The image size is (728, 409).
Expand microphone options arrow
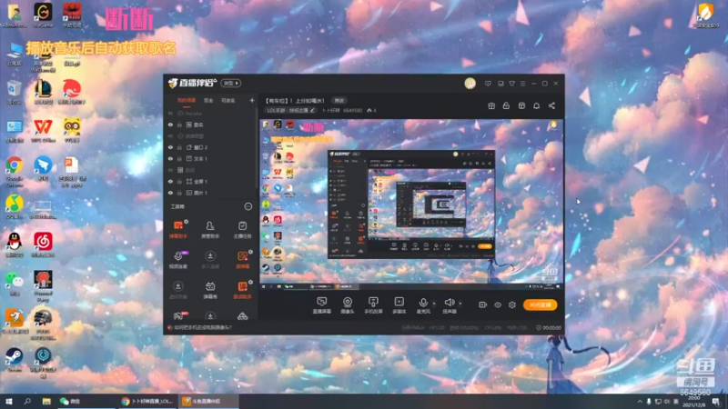click(434, 304)
